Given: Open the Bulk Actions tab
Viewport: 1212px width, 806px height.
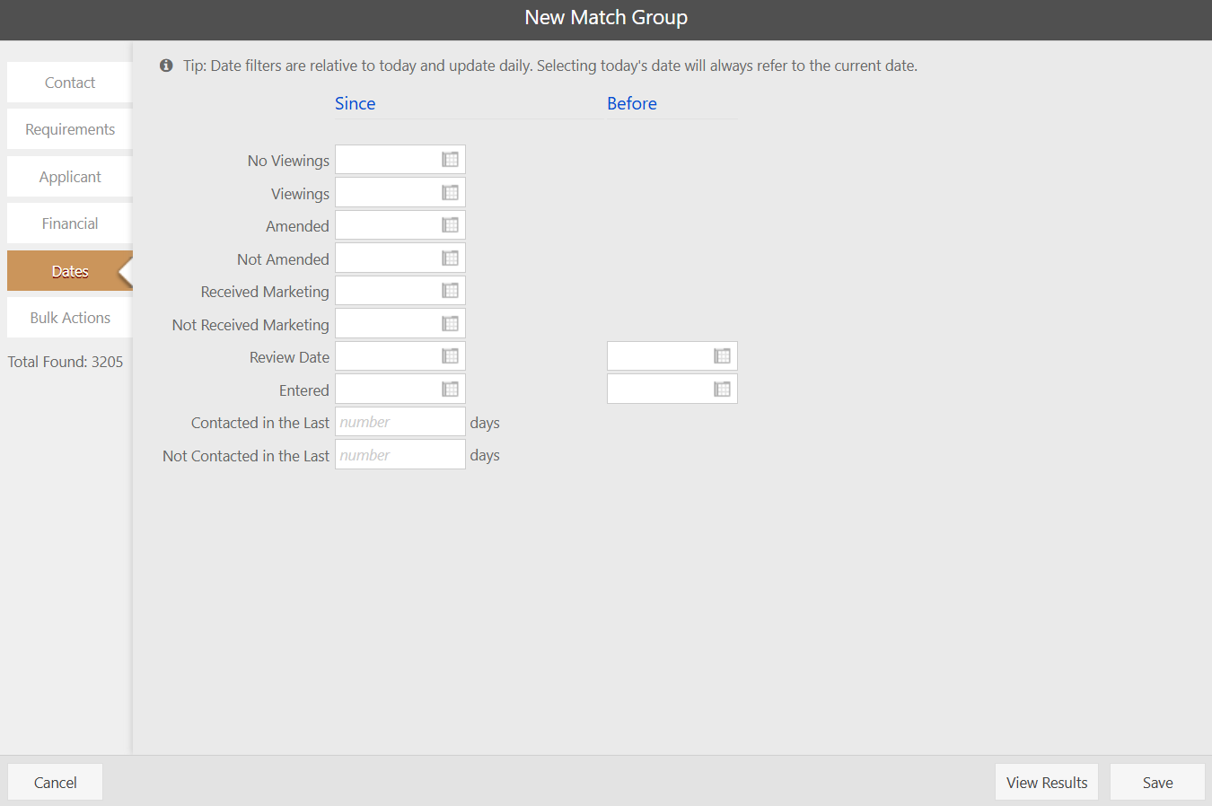Looking at the screenshot, I should (70, 318).
